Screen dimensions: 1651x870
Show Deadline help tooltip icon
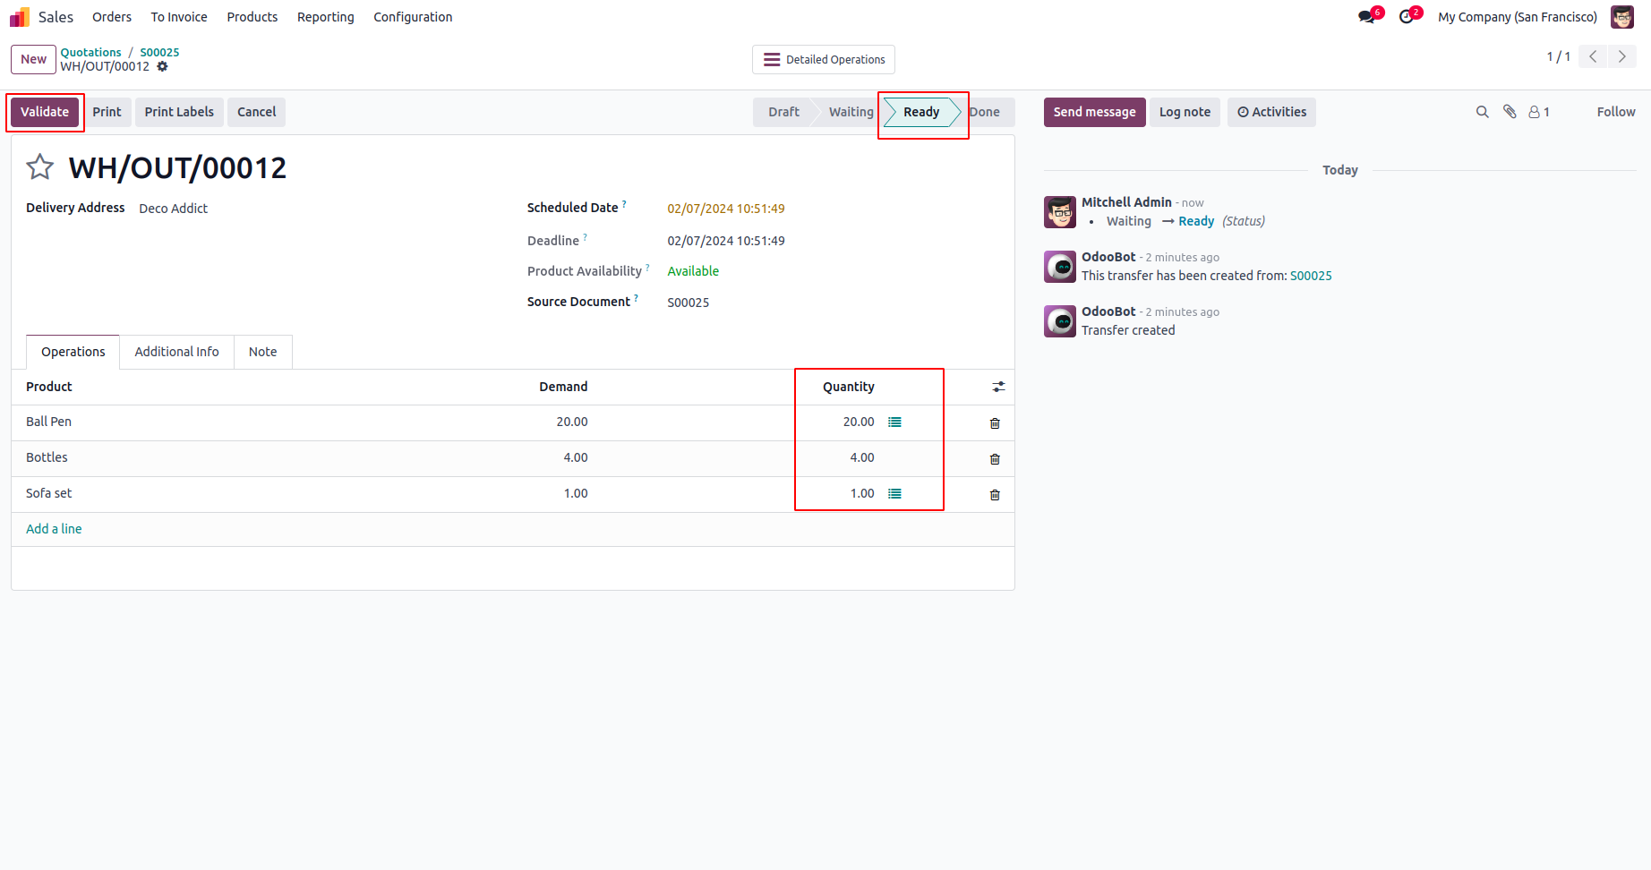[x=586, y=237]
